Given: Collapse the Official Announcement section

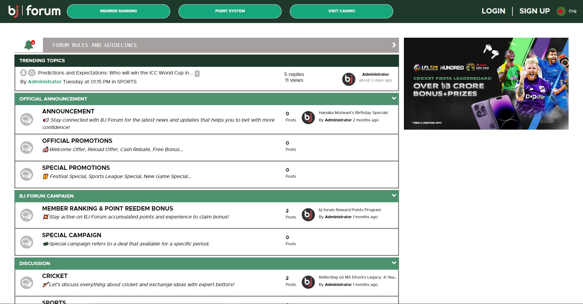Looking at the screenshot, I should 394,98.
